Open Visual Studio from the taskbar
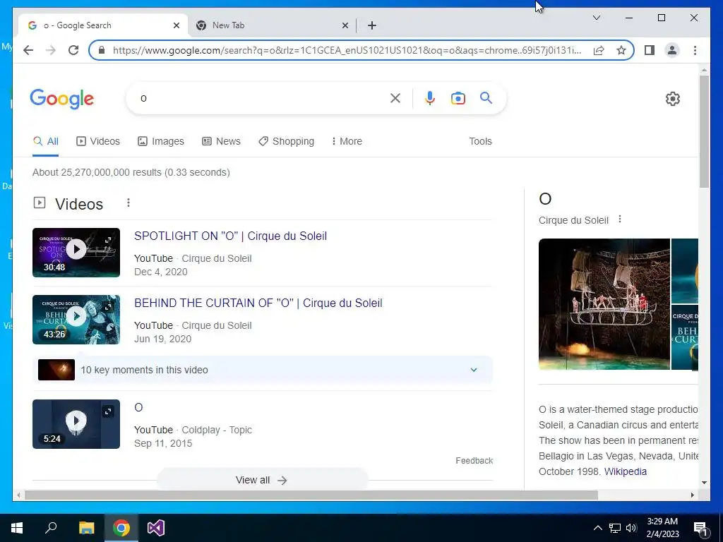Screen dimensions: 723x542 tap(156, 528)
